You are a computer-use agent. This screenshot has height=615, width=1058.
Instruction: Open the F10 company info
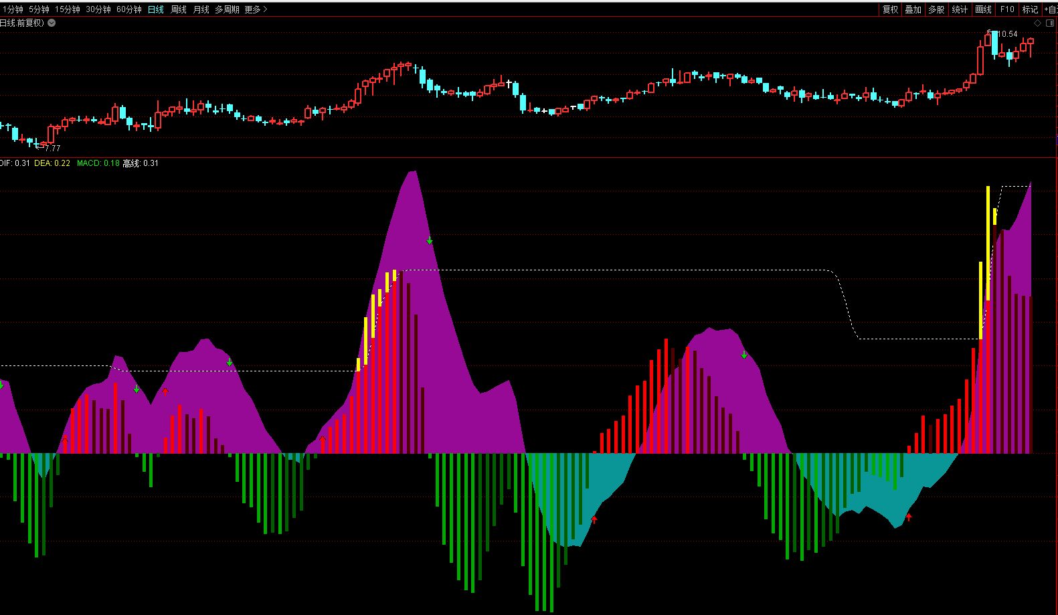pos(1007,9)
